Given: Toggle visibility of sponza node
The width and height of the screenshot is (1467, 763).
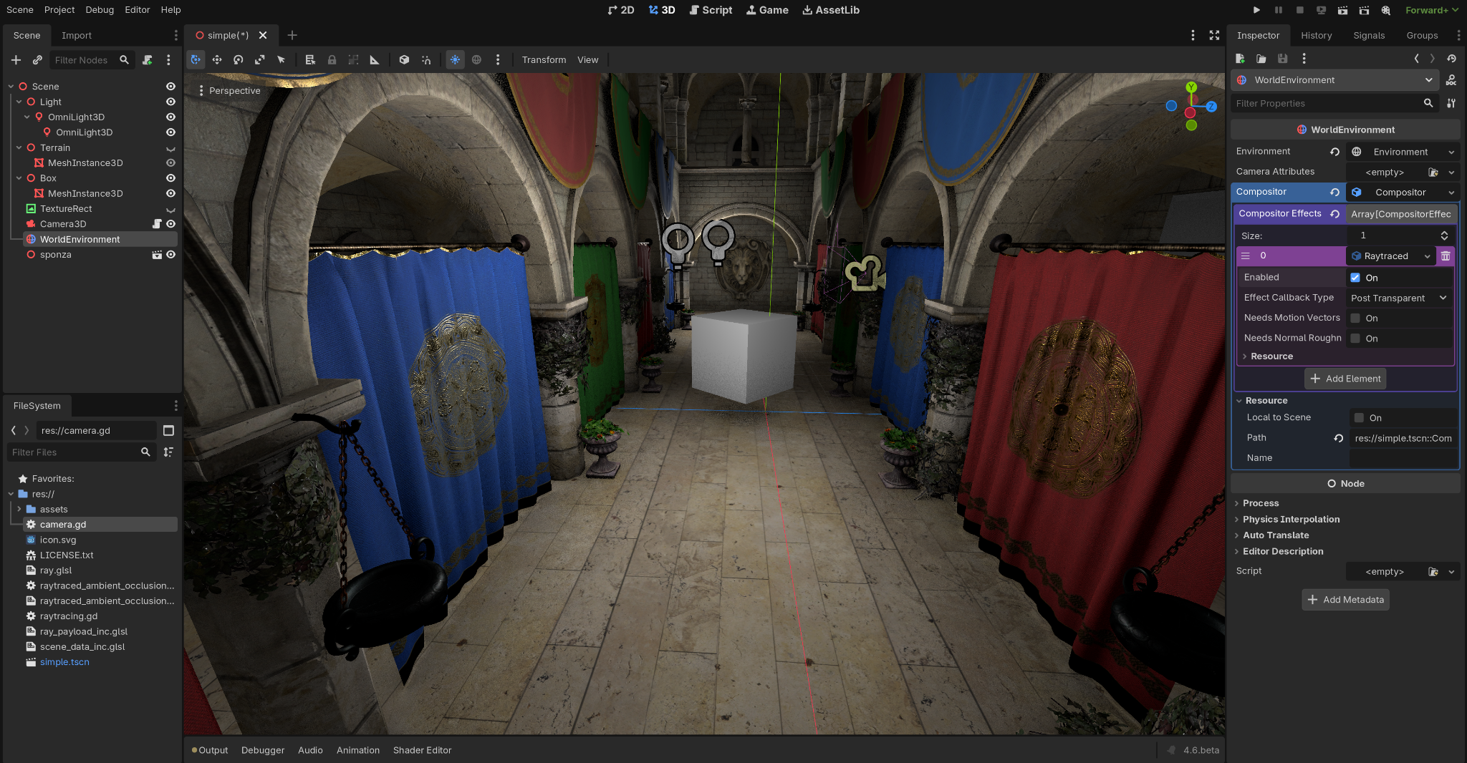Looking at the screenshot, I should coord(170,255).
